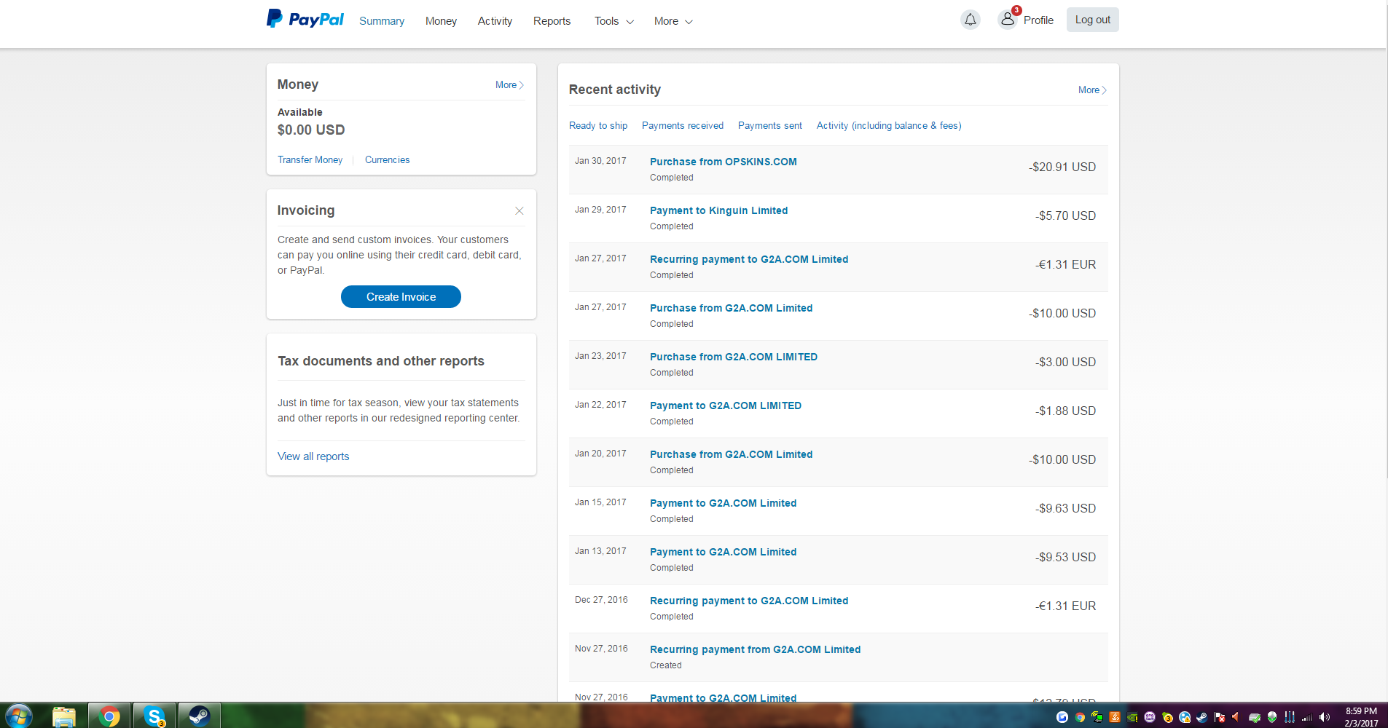Click the Jan 30, 2017 date

[x=600, y=161]
